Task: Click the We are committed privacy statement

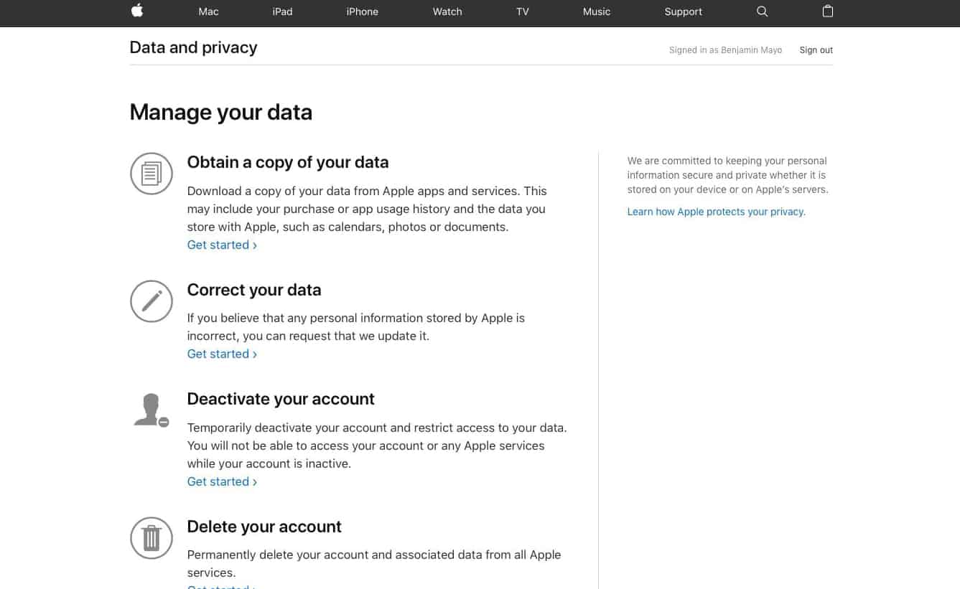Action: click(x=727, y=175)
